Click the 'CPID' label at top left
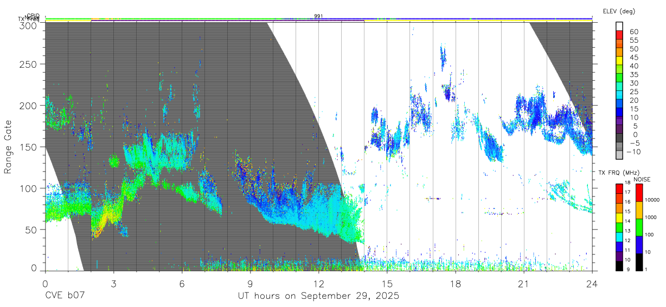 [33, 16]
